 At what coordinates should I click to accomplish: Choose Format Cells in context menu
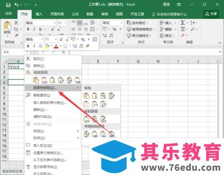point(53,153)
